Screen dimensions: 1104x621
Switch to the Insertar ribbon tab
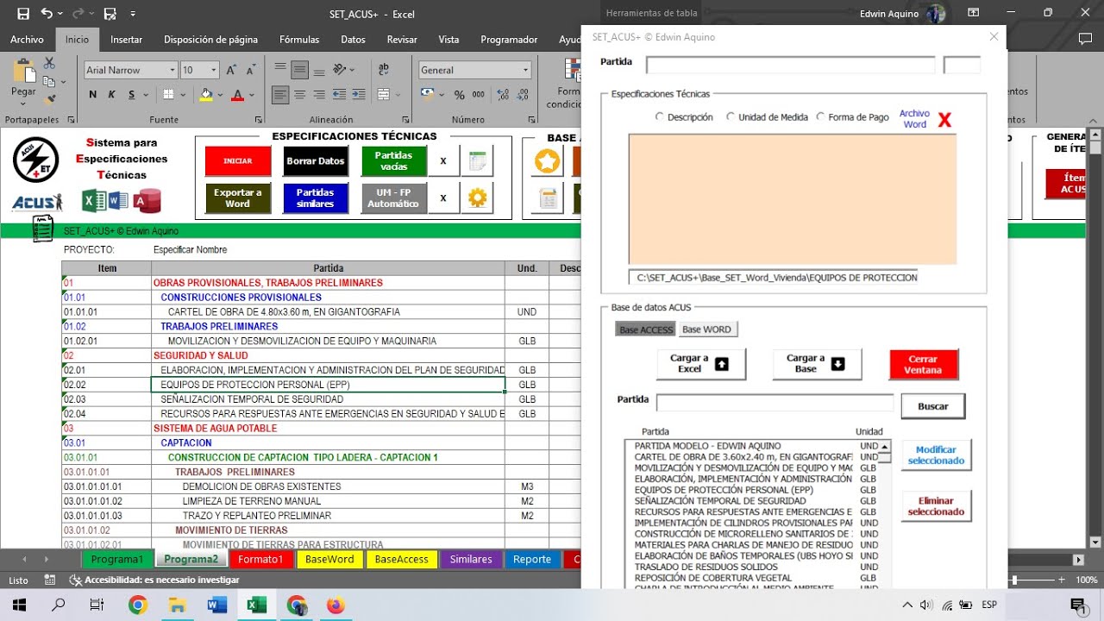pyautogui.click(x=126, y=40)
